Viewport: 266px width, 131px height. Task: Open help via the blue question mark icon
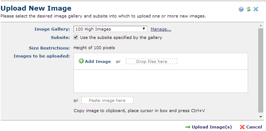[241, 9]
